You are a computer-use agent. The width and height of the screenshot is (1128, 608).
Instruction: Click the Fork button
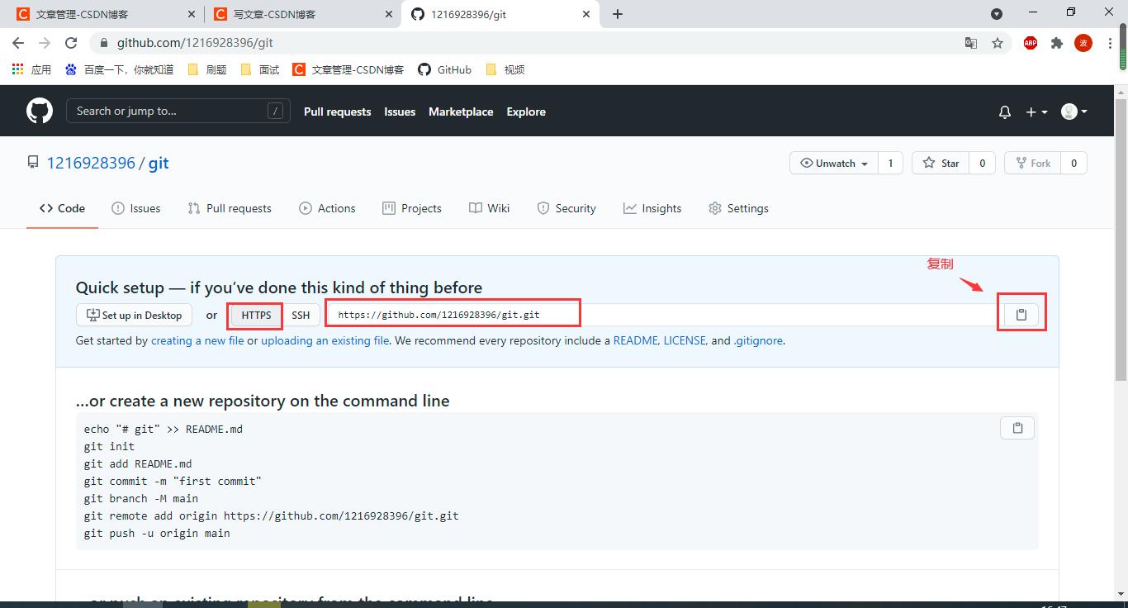click(1033, 163)
